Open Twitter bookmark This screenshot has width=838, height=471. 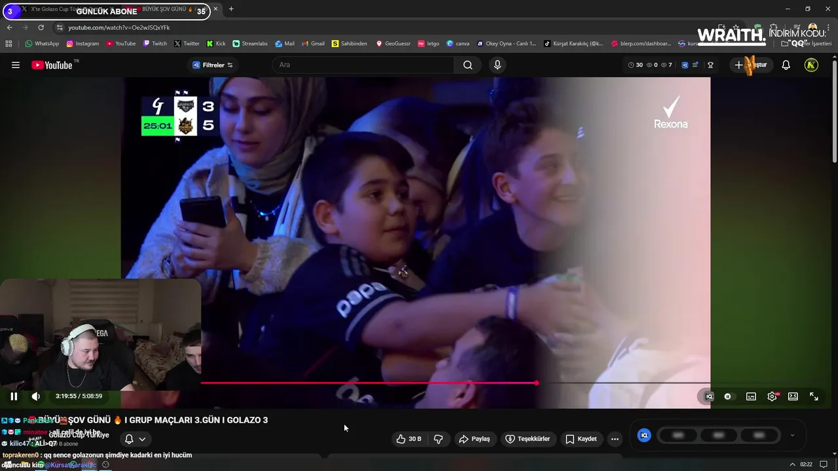click(187, 44)
